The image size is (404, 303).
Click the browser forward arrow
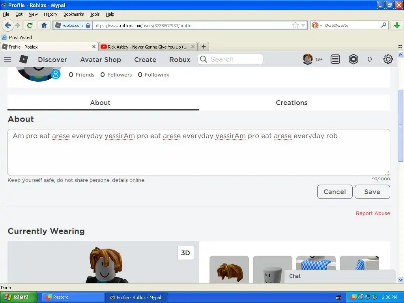pos(17,25)
